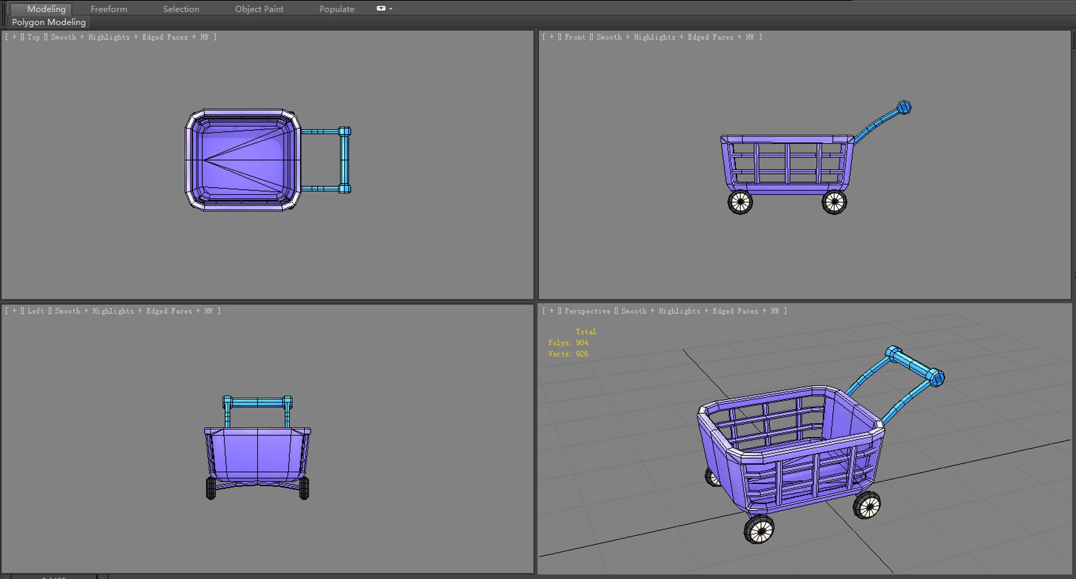This screenshot has height=579, width=1076.
Task: Expand the Polygon Modeling panel
Action: pos(49,22)
